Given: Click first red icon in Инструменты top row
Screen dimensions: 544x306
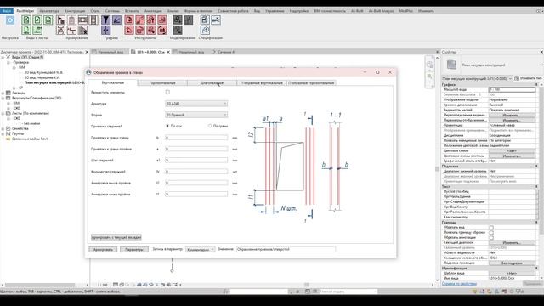Looking at the screenshot, I should tap(129, 20).
